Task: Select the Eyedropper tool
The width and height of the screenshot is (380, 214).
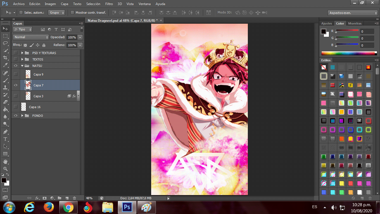Action: pyautogui.click(x=5, y=65)
